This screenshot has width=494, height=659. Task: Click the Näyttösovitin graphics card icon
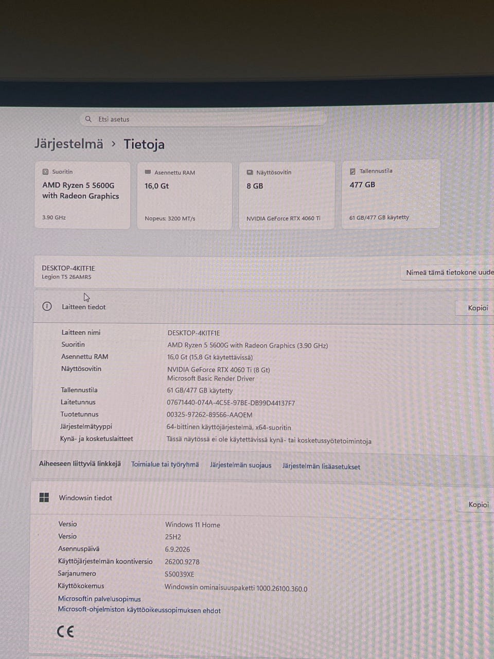click(x=250, y=172)
